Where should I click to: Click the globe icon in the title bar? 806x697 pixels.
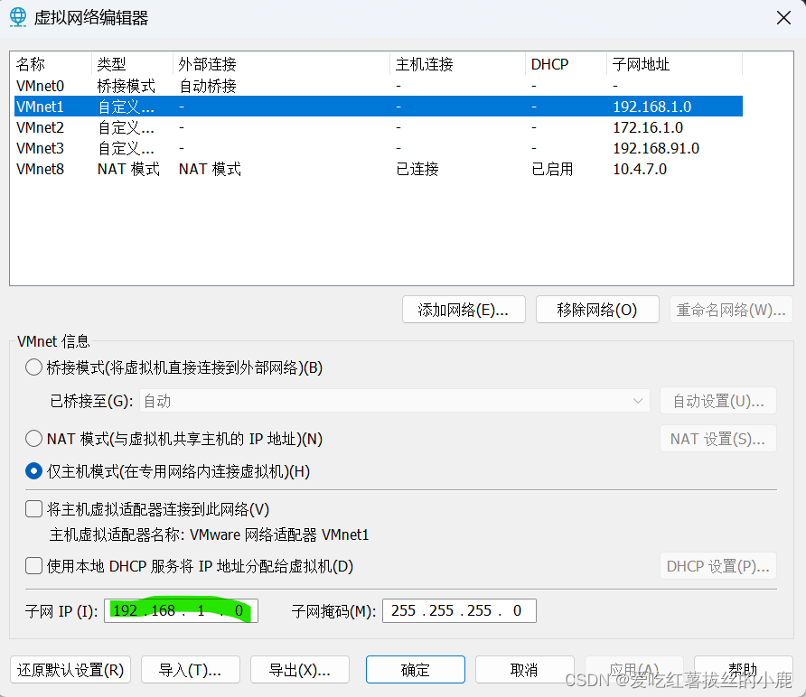coord(18,17)
